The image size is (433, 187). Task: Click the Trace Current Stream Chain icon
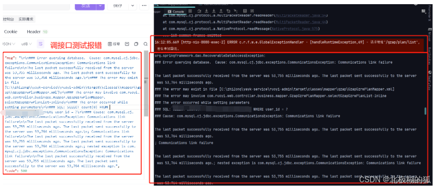click(x=252, y=11)
